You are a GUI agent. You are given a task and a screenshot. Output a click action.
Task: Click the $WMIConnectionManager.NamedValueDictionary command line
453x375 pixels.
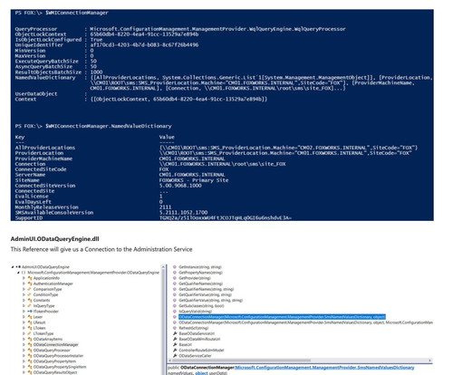coord(93,126)
